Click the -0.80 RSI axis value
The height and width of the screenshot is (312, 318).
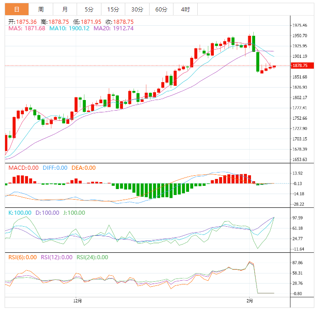[297, 294]
